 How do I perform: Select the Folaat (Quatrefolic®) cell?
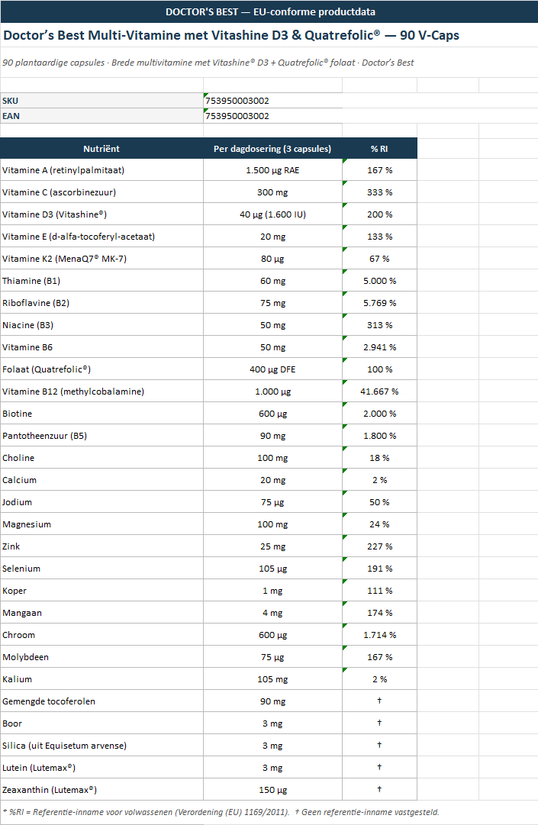click(101, 369)
